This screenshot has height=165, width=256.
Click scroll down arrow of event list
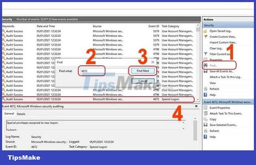(198, 99)
